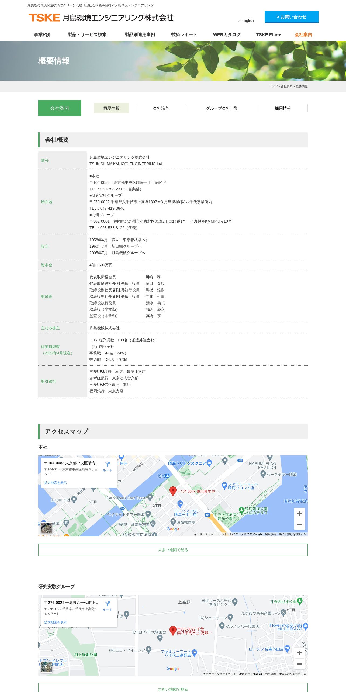The image size is (346, 692).
Task: Click the (株)エコ・マイニング marker
Action: pos(148,650)
